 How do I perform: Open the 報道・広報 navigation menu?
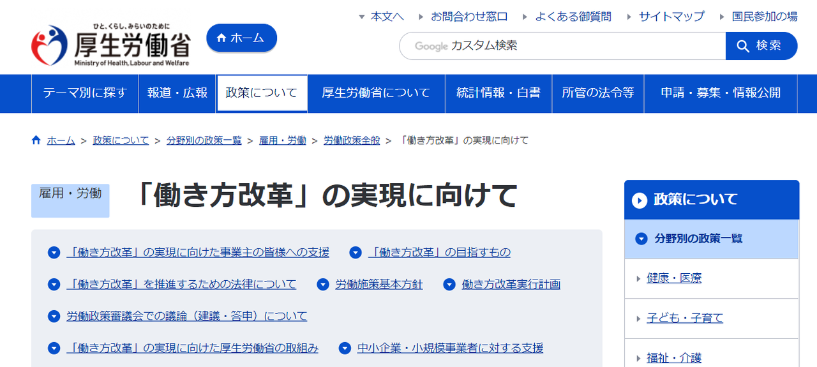click(177, 93)
